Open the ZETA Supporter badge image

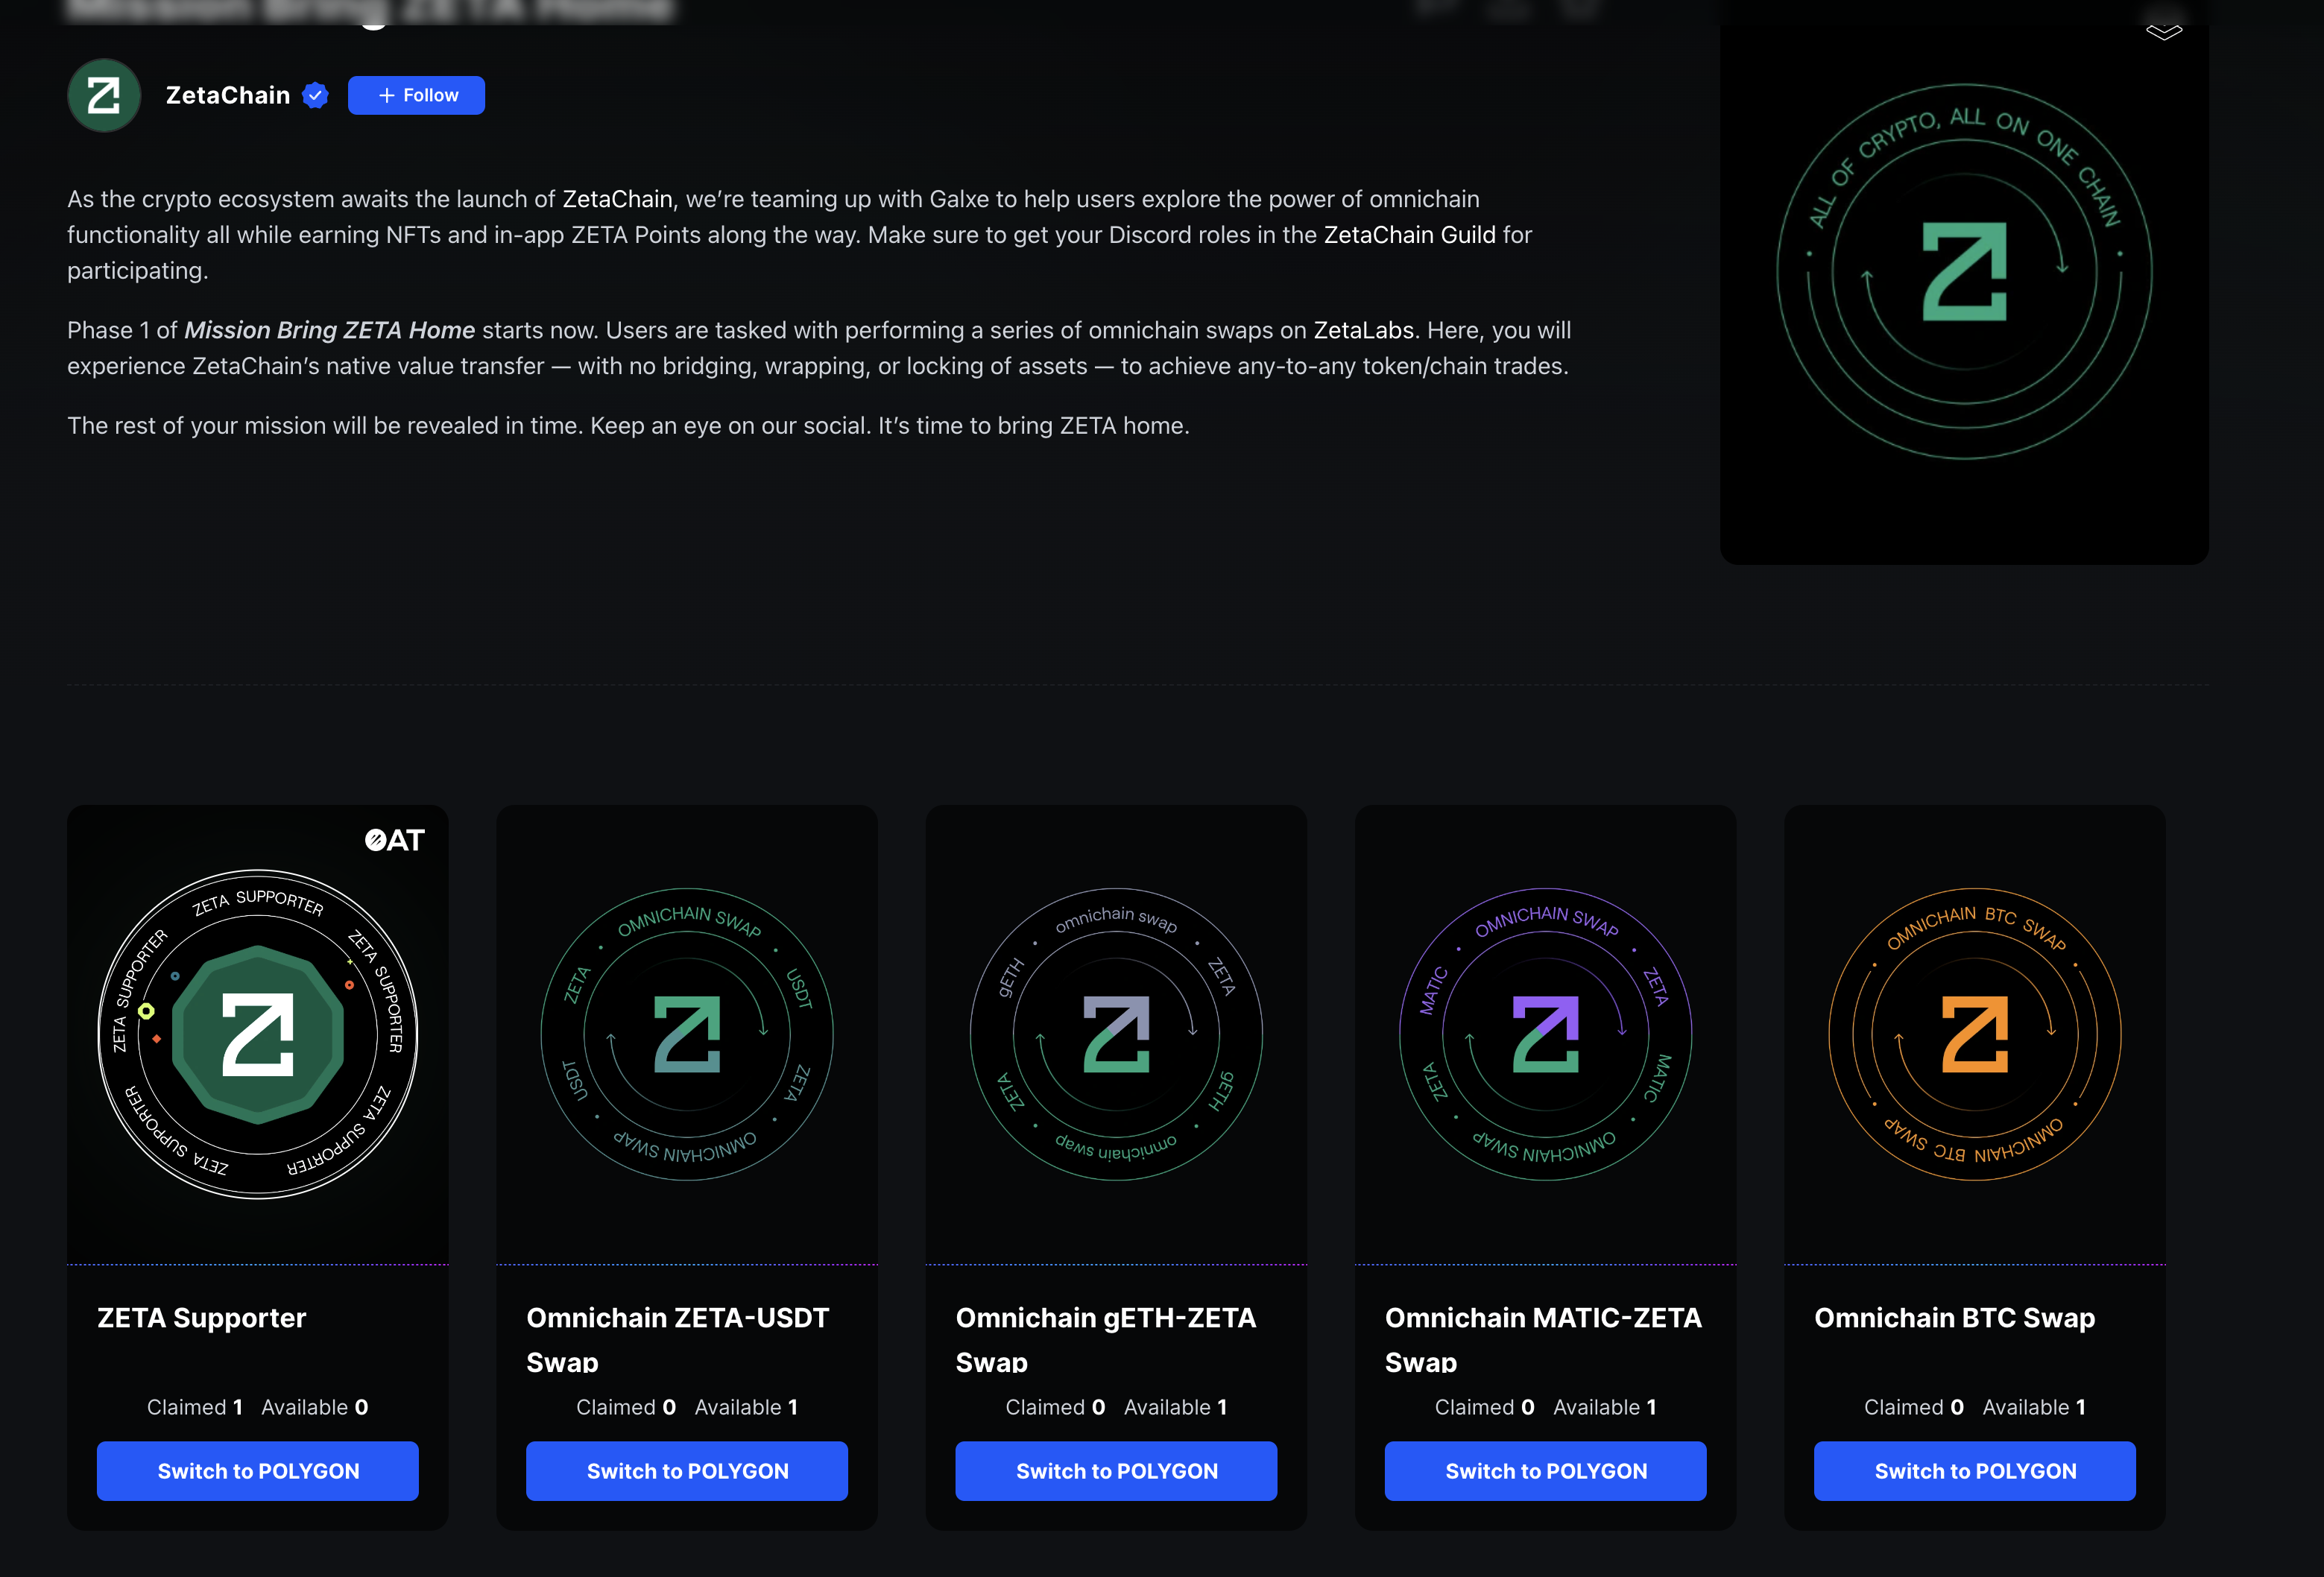tap(258, 1033)
